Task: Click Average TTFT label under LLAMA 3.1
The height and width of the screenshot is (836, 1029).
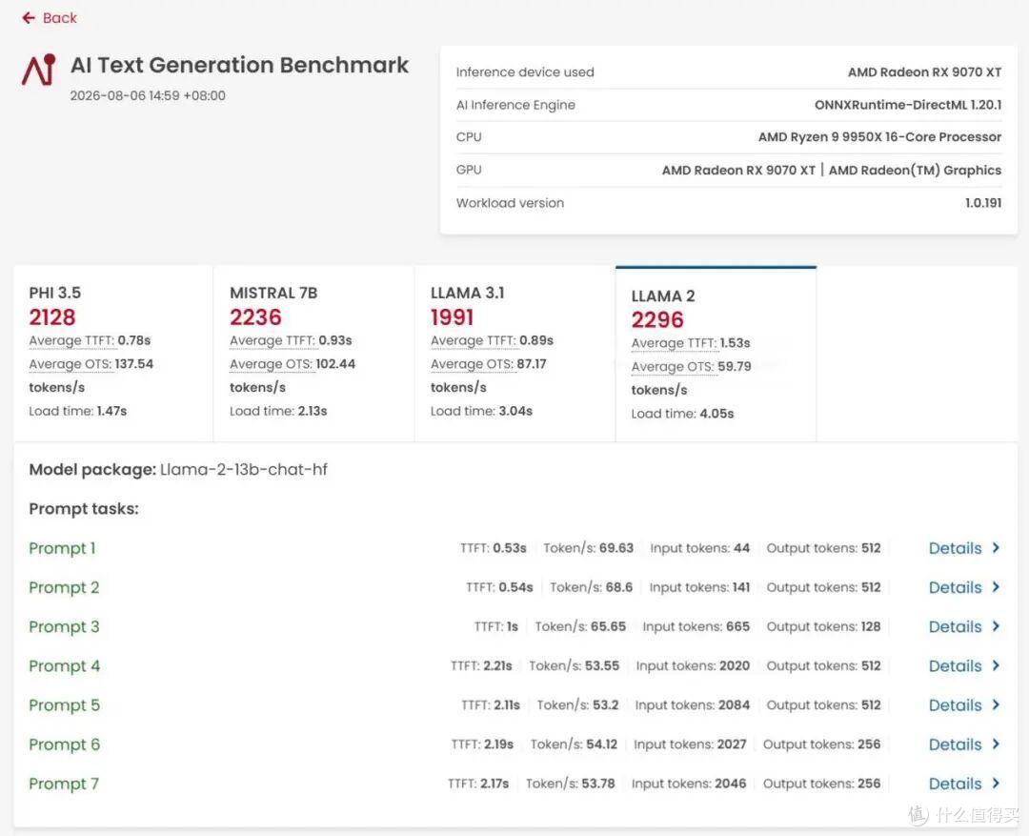Action: (474, 341)
